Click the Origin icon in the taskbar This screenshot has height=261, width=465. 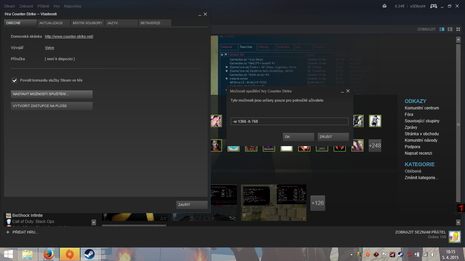coord(69,254)
